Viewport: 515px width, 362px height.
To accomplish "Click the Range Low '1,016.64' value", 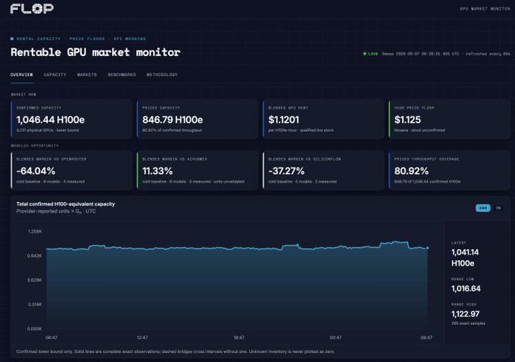I will (466, 289).
